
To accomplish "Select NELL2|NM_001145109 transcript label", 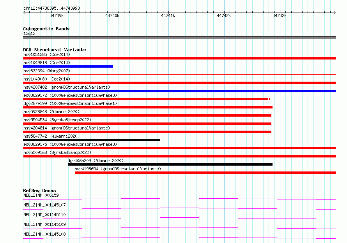I will [x=44, y=224].
